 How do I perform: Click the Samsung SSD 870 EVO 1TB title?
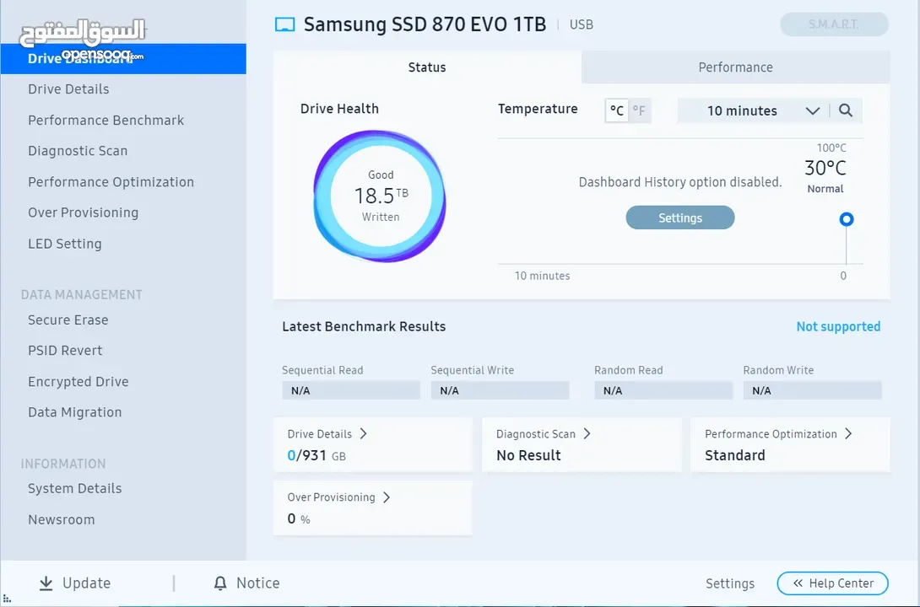click(425, 24)
